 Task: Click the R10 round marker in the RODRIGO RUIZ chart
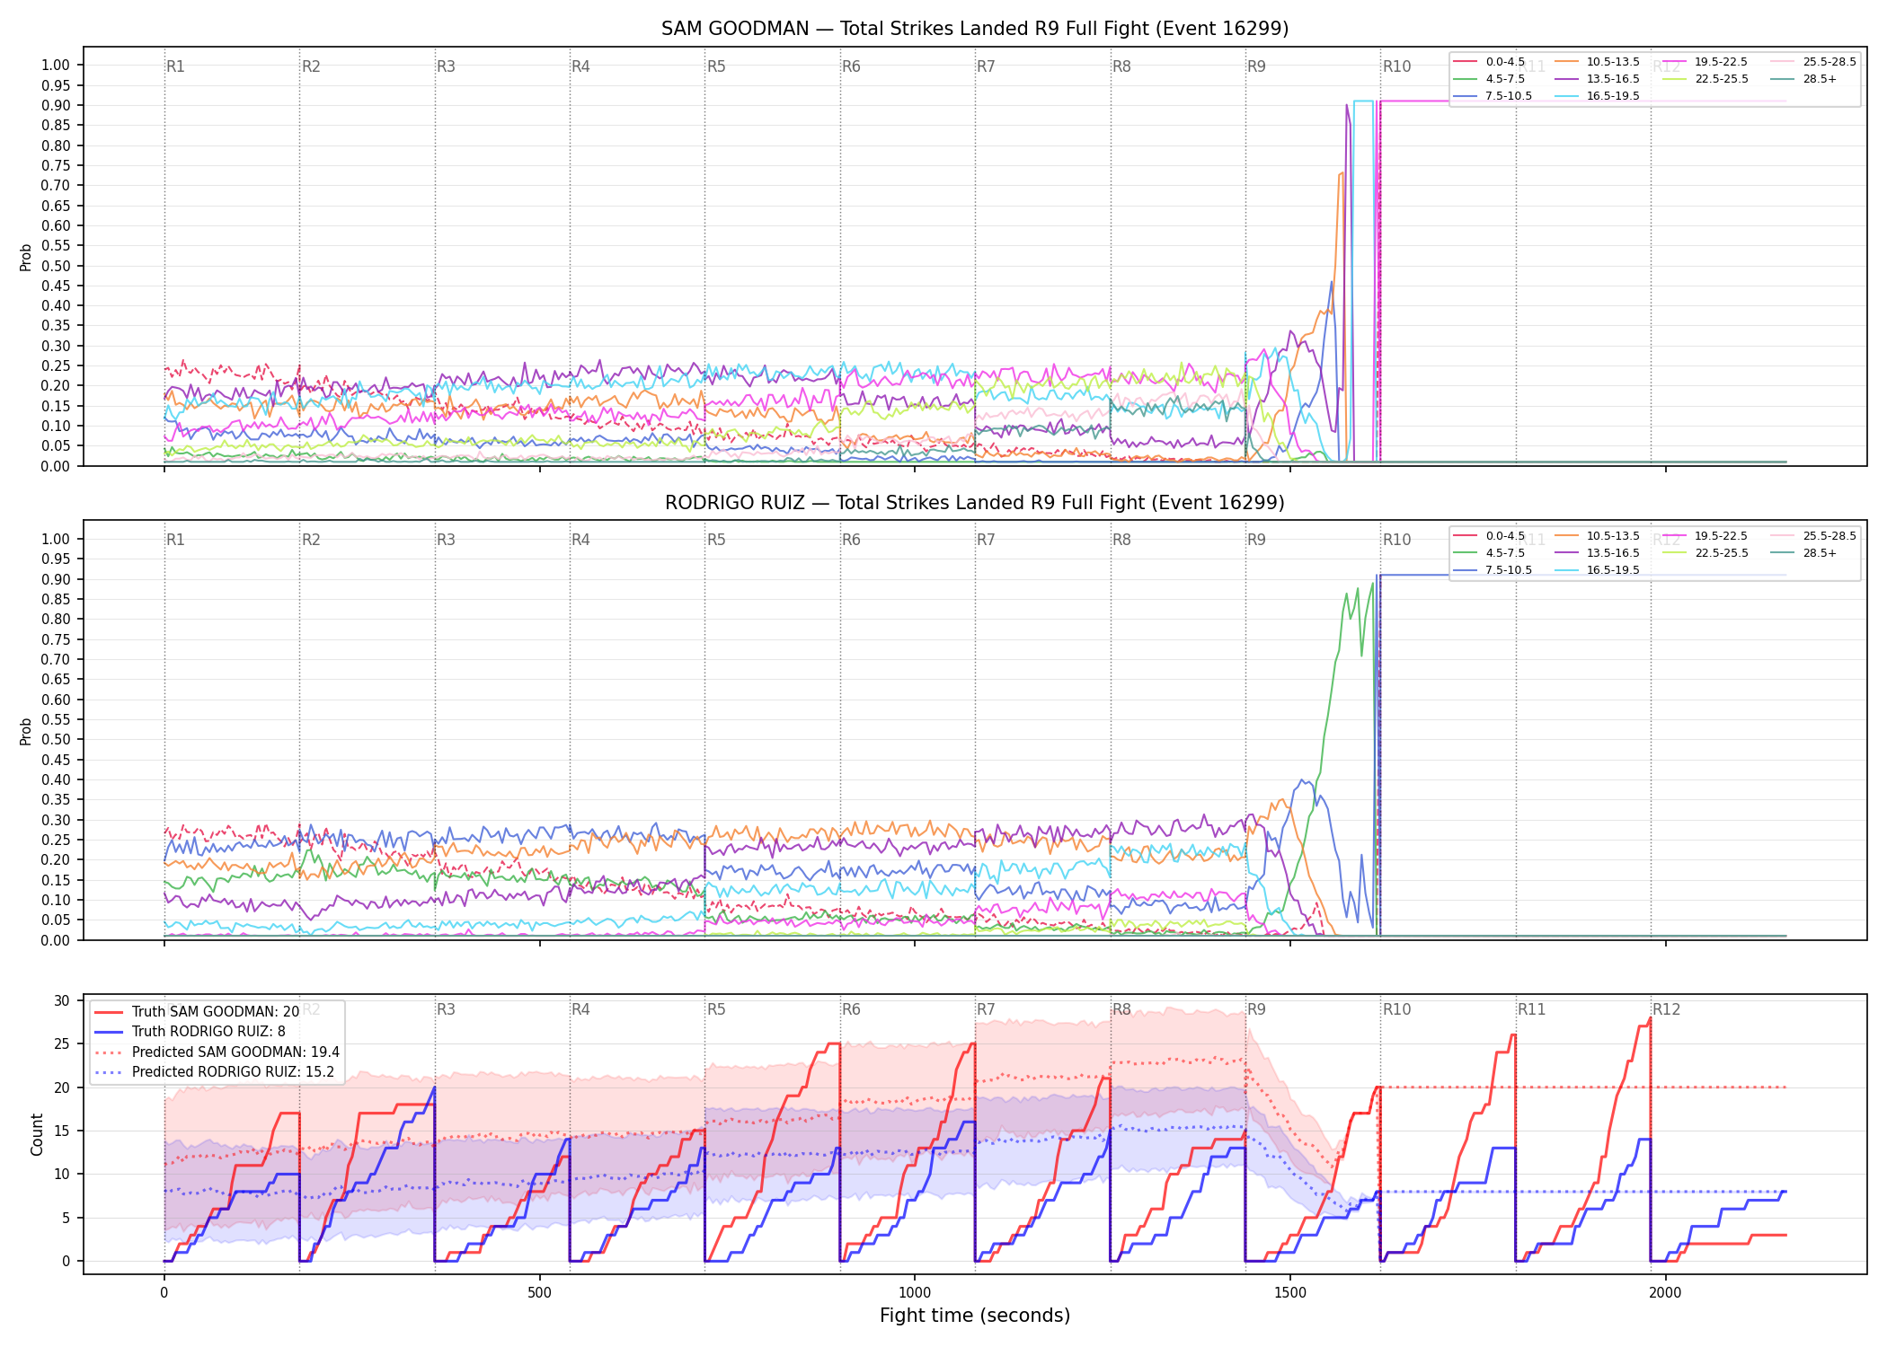tap(1396, 540)
